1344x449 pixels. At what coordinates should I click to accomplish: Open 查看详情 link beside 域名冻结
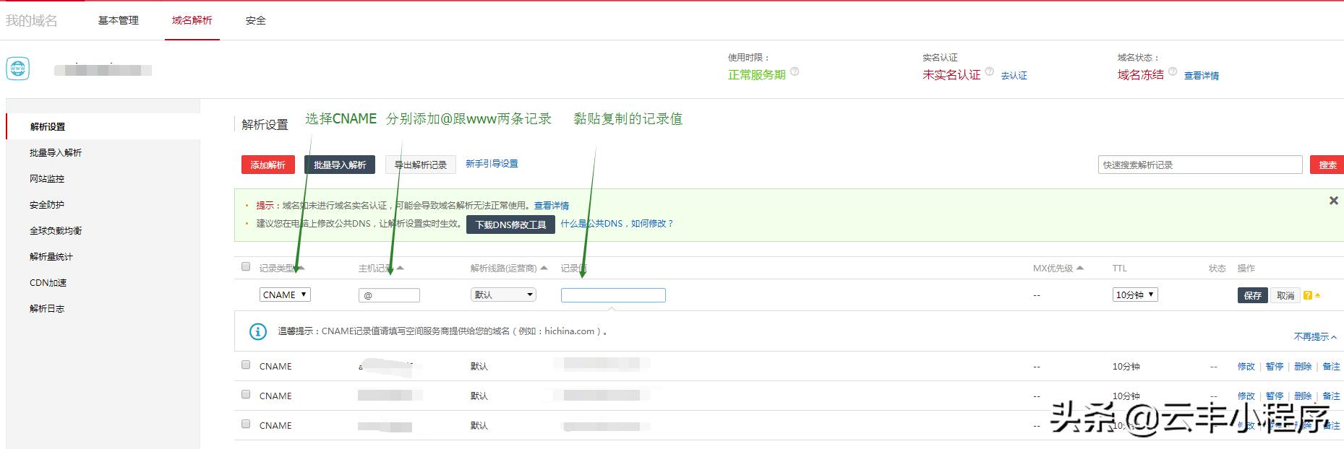pos(1202,75)
